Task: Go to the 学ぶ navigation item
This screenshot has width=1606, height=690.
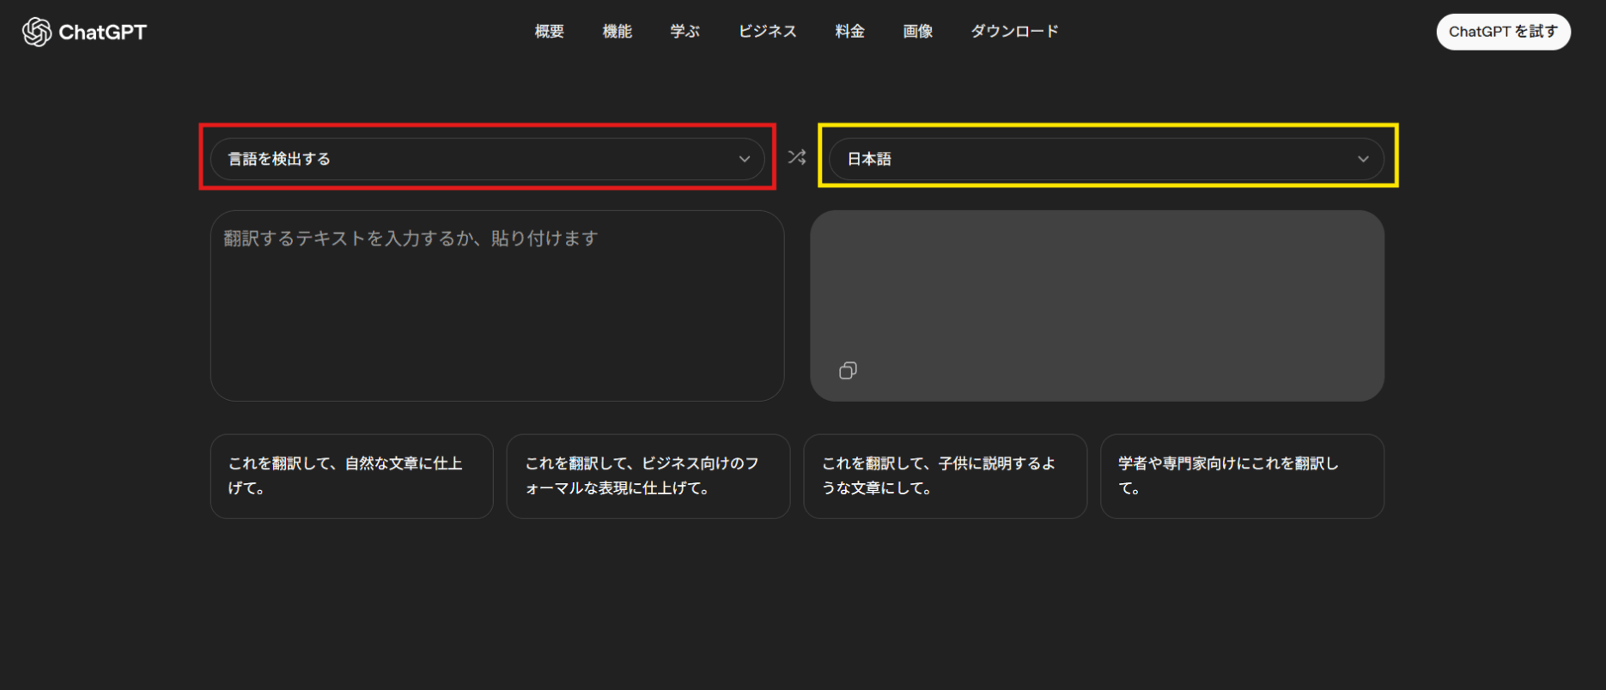Action: pos(684,32)
